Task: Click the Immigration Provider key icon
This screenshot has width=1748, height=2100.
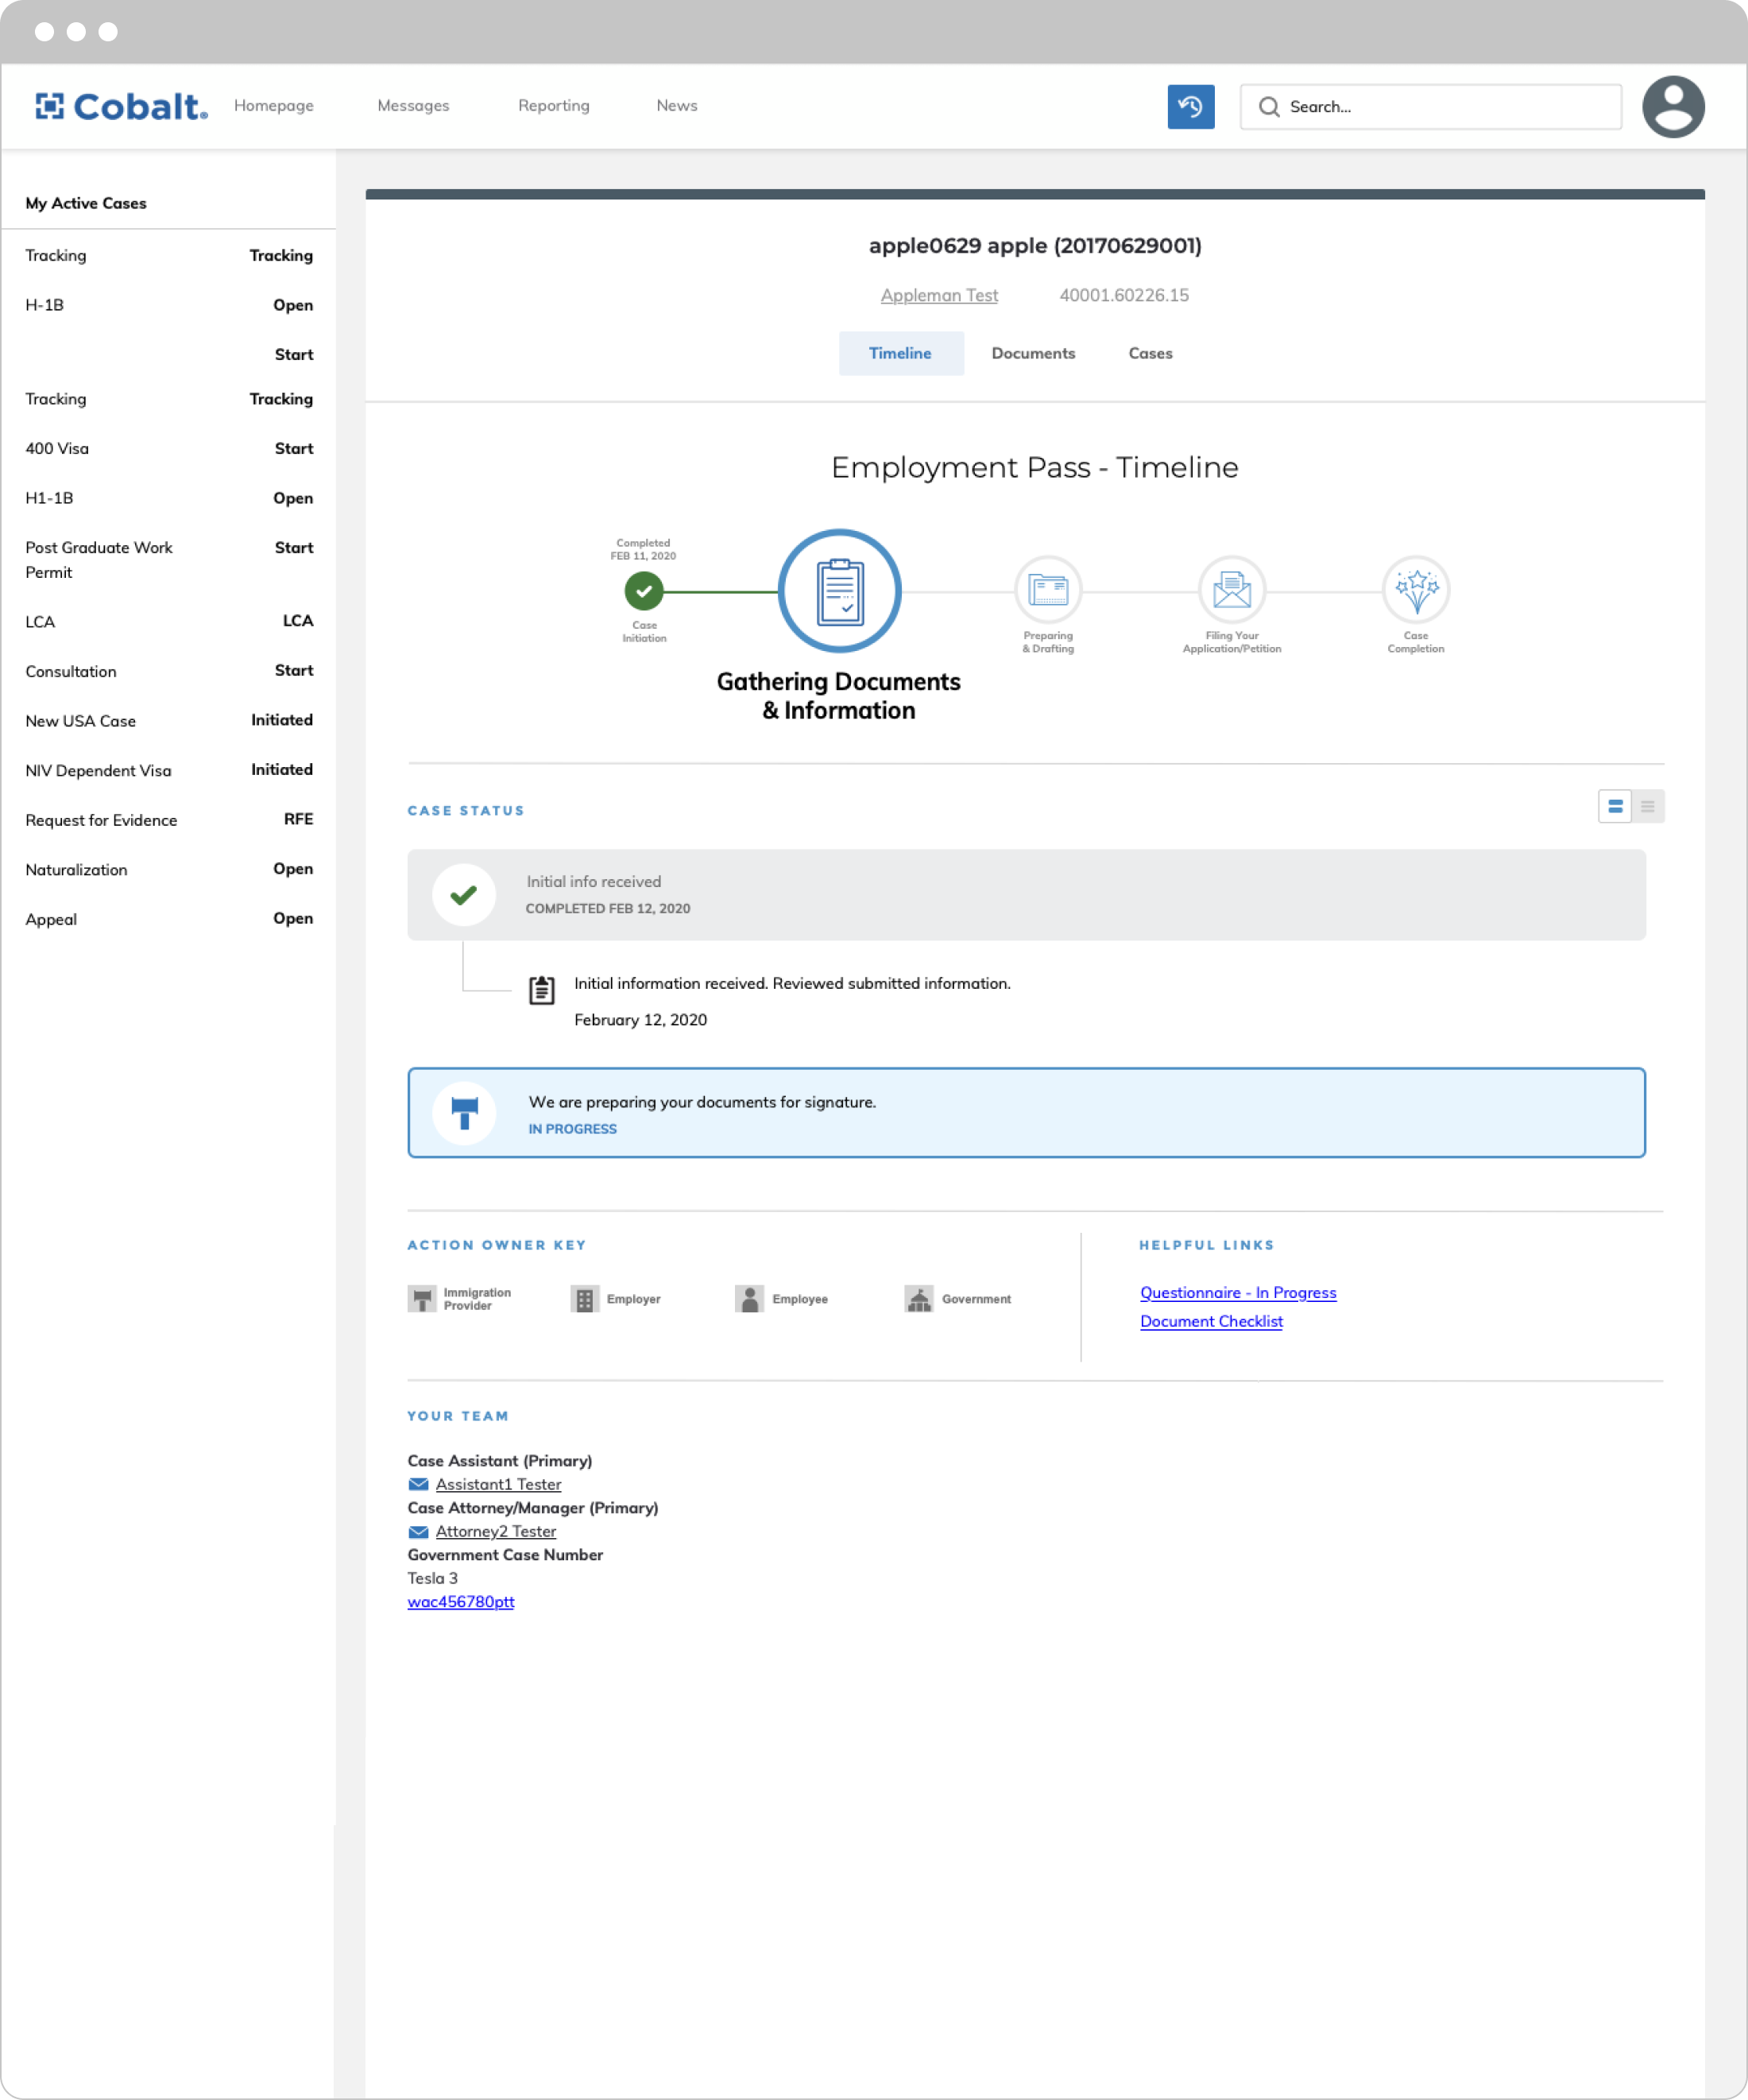Action: pos(422,1299)
